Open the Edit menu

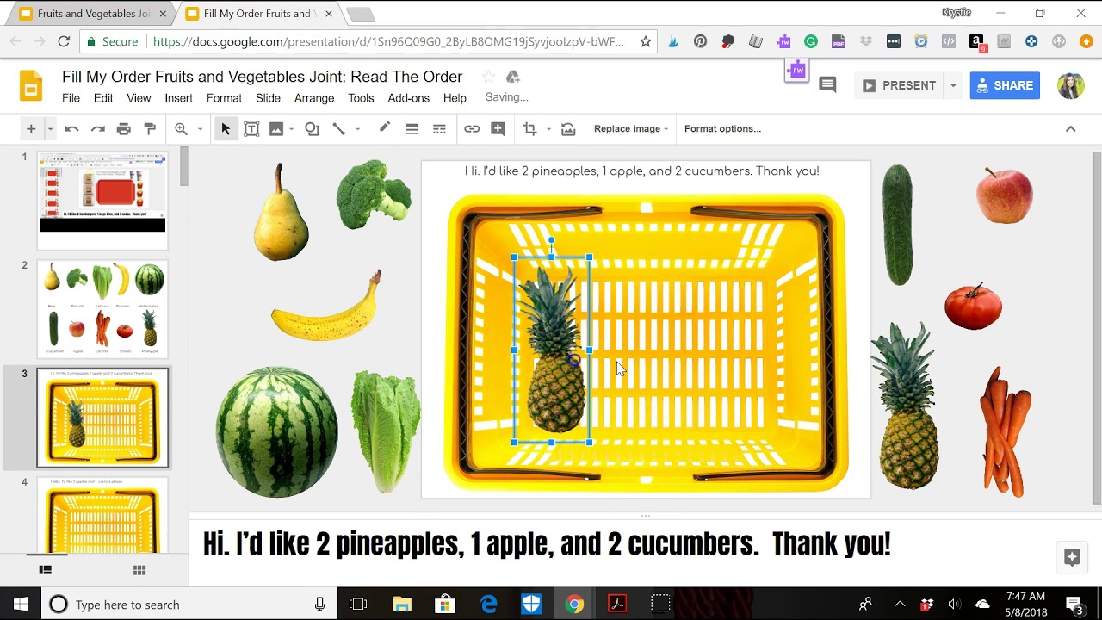pos(103,98)
